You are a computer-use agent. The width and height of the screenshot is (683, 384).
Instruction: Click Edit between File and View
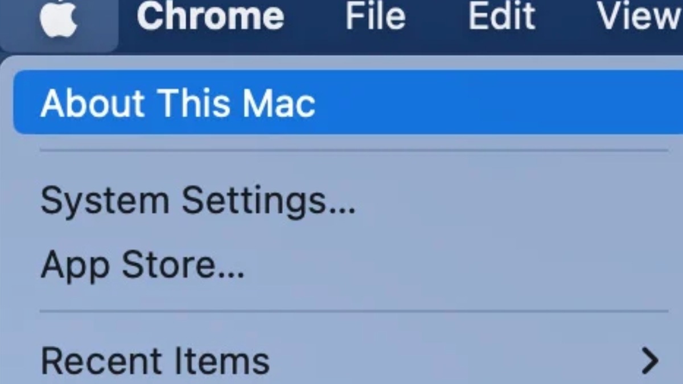(x=501, y=16)
